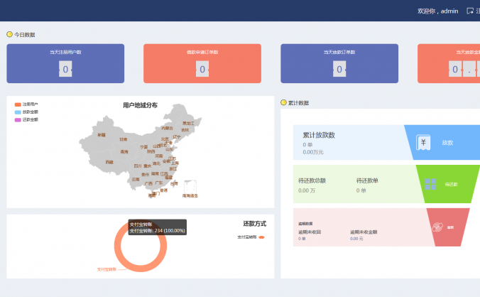
Task: Click the yellow dot beside 累计数据
Action: [x=283, y=102]
